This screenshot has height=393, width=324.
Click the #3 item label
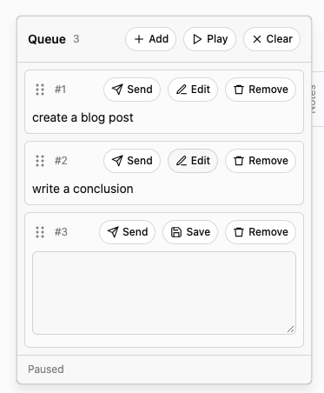[61, 232]
